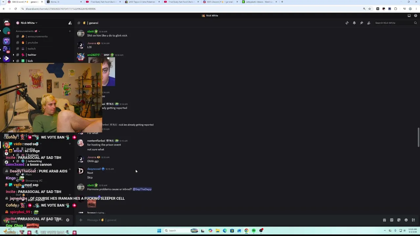
Task: Show pinned messages in general channel
Action: tap(361, 23)
